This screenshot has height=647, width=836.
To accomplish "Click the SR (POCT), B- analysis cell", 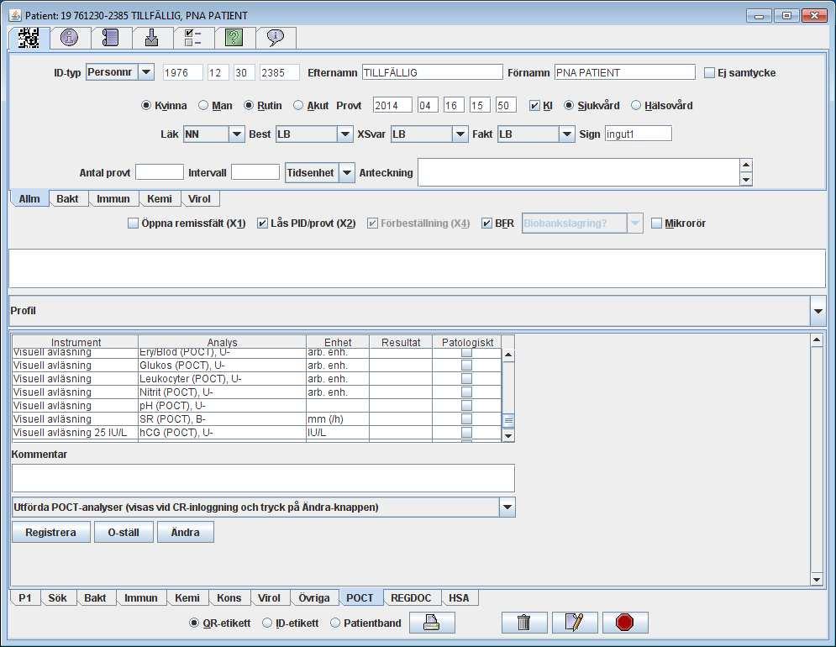I will tap(222, 418).
